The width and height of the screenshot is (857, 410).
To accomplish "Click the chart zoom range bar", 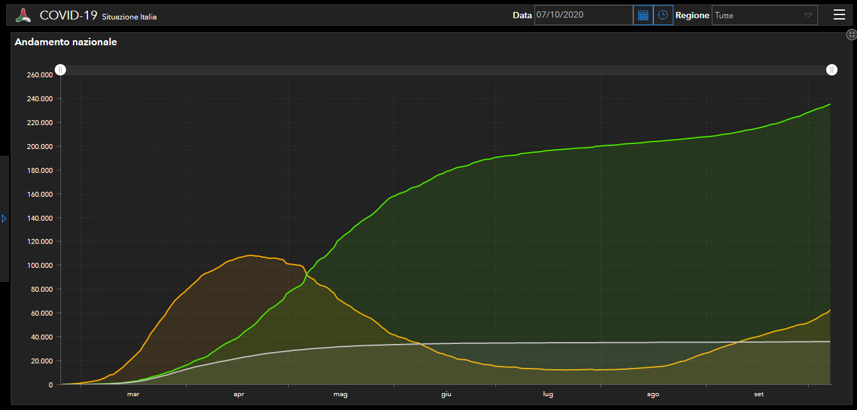I will [x=445, y=70].
